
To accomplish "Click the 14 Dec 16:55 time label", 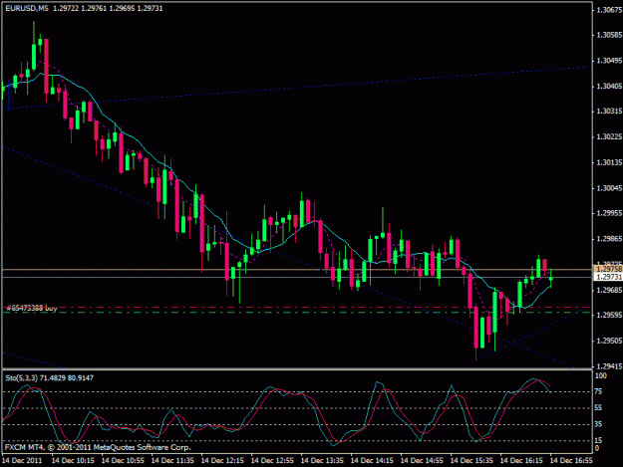I will 571,461.
